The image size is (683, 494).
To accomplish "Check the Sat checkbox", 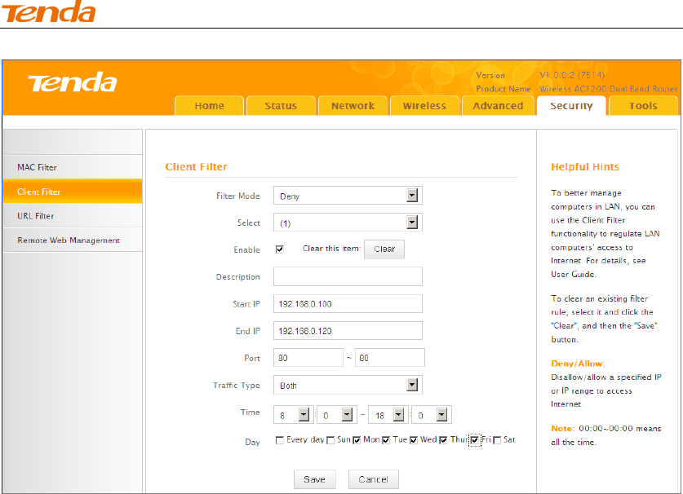I will [497, 440].
